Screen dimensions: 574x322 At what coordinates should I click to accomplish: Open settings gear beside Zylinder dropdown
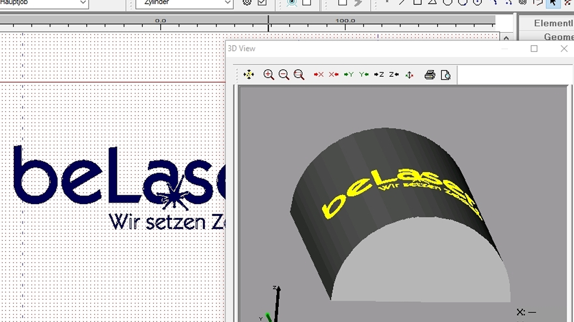(247, 3)
